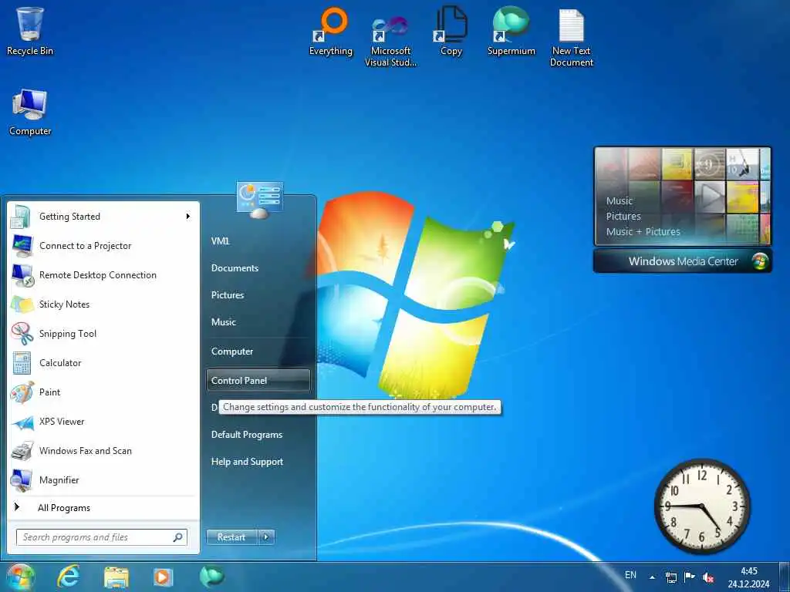
Task: Click the Getting Started icon in Start menu
Action: pos(21,217)
